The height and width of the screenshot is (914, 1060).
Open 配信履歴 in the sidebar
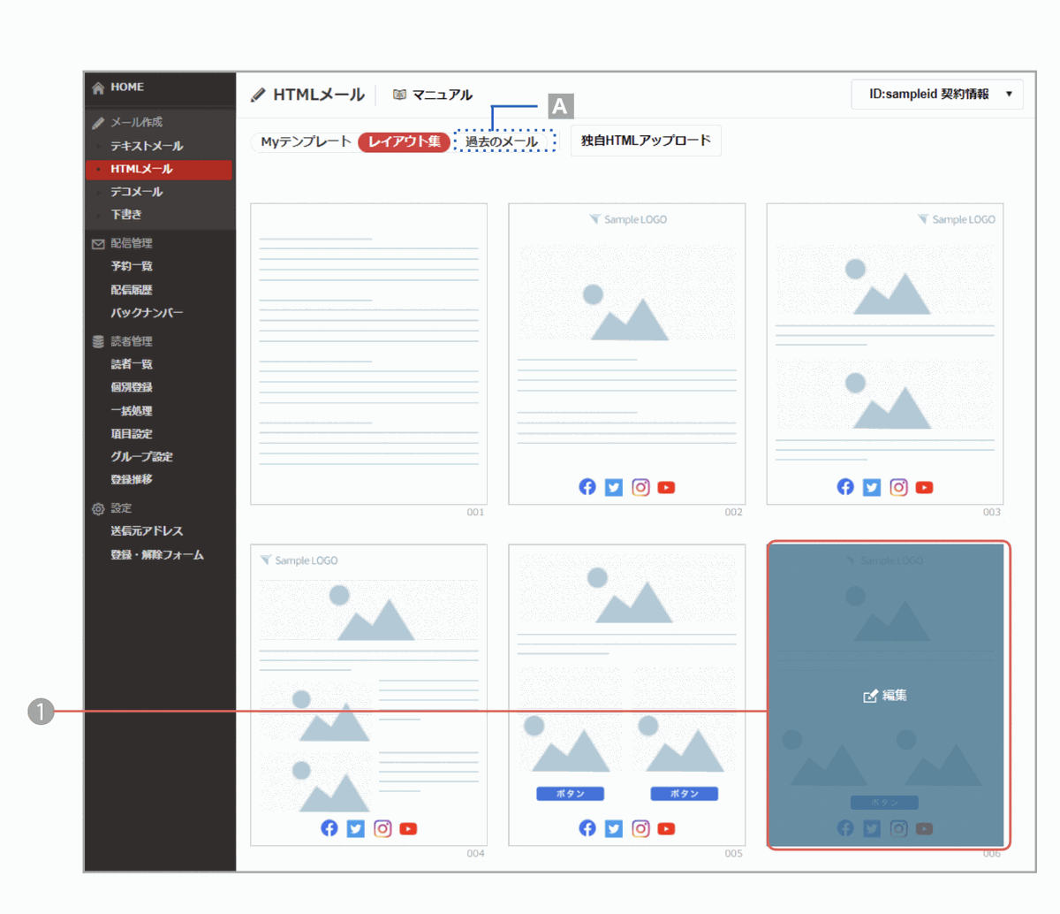click(x=132, y=290)
